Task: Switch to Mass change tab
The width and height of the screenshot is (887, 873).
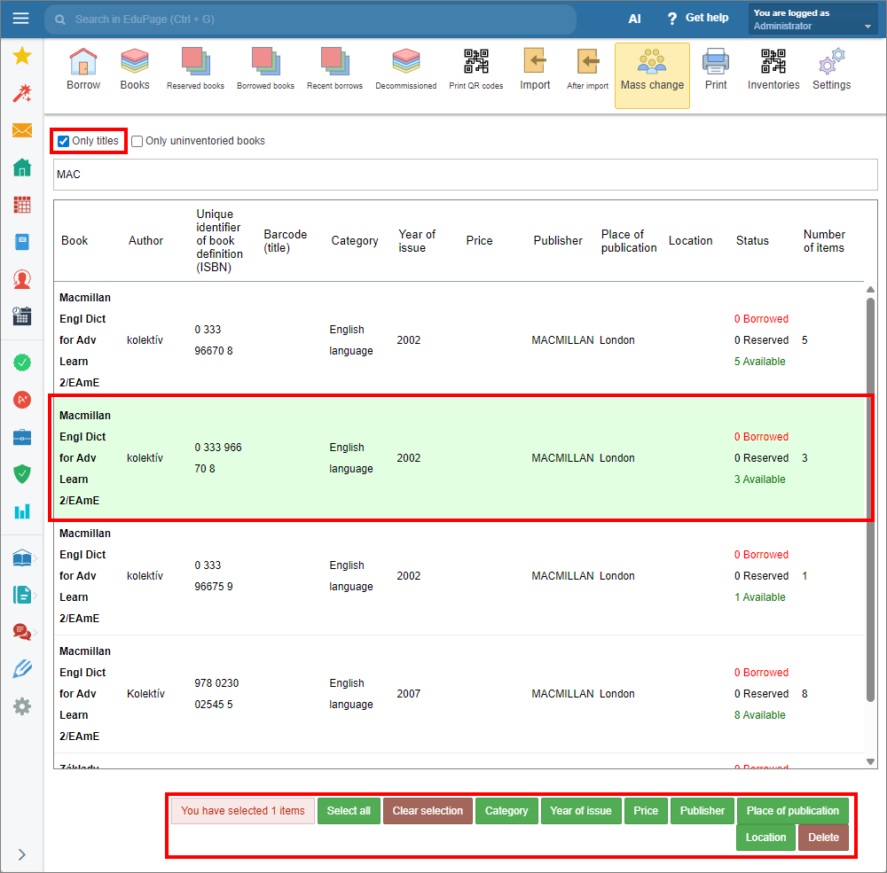Action: point(652,74)
